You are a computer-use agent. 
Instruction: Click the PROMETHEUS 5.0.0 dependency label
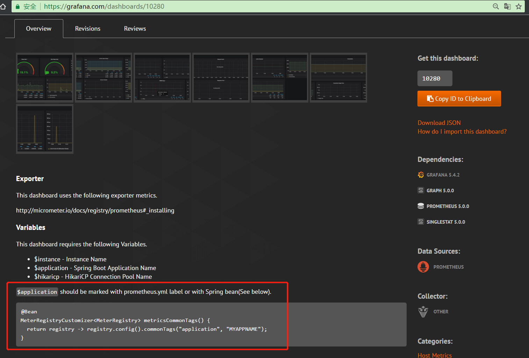448,206
